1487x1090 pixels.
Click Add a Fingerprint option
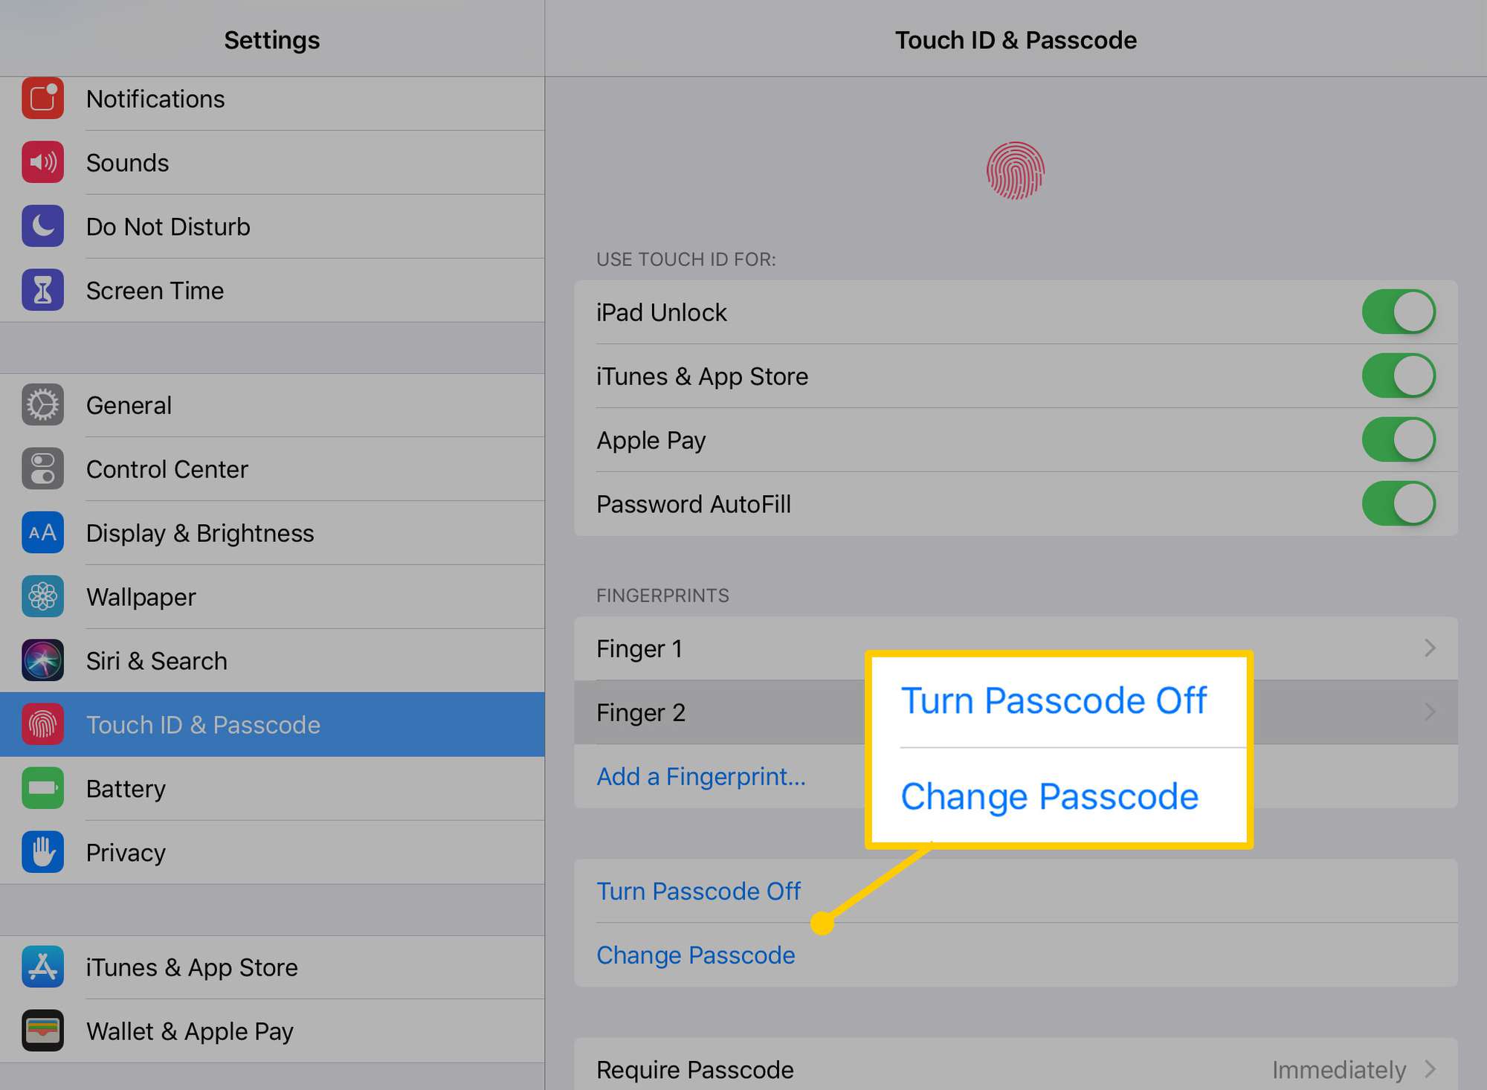pyautogui.click(x=698, y=773)
